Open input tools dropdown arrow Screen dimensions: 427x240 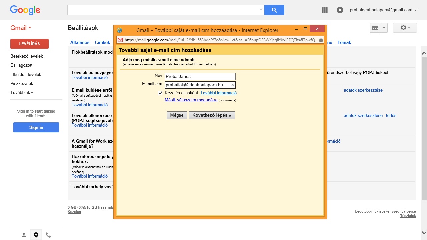(x=384, y=28)
